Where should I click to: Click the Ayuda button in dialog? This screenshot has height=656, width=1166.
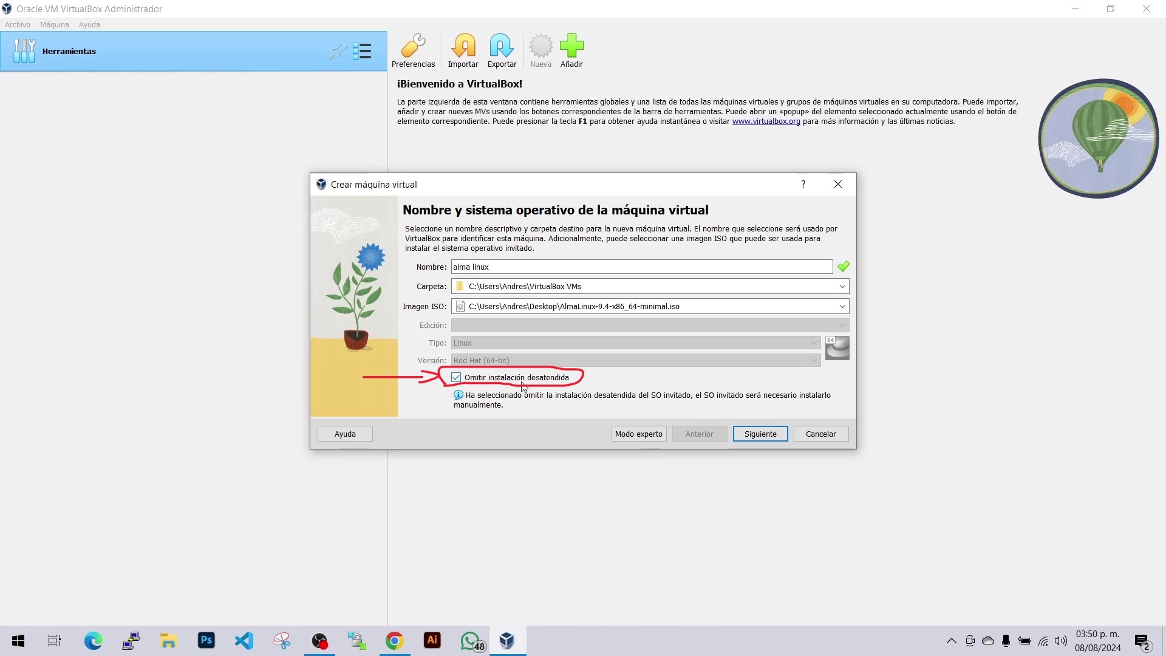pyautogui.click(x=345, y=434)
